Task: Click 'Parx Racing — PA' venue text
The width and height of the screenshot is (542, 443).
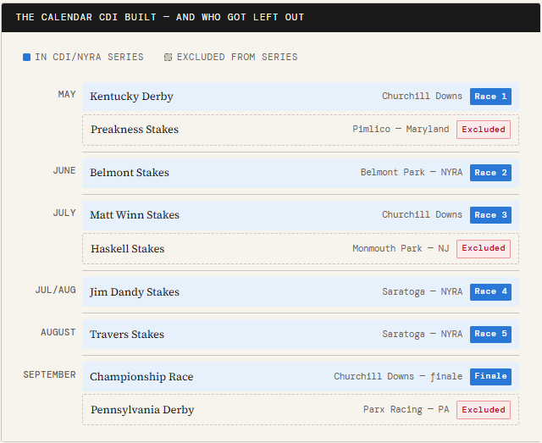Action: click(x=406, y=410)
